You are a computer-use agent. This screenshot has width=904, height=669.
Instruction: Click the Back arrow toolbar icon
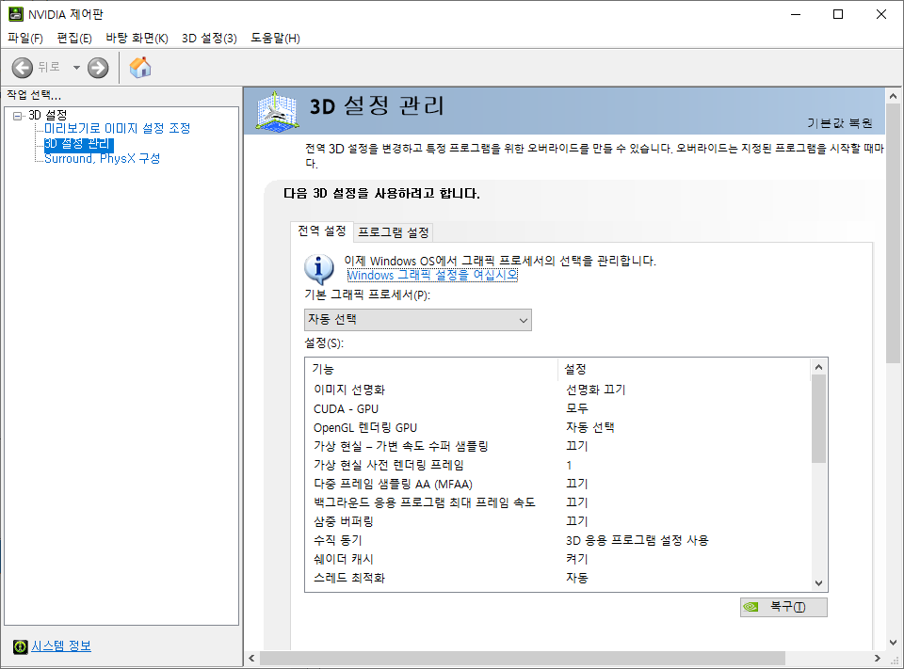point(23,68)
